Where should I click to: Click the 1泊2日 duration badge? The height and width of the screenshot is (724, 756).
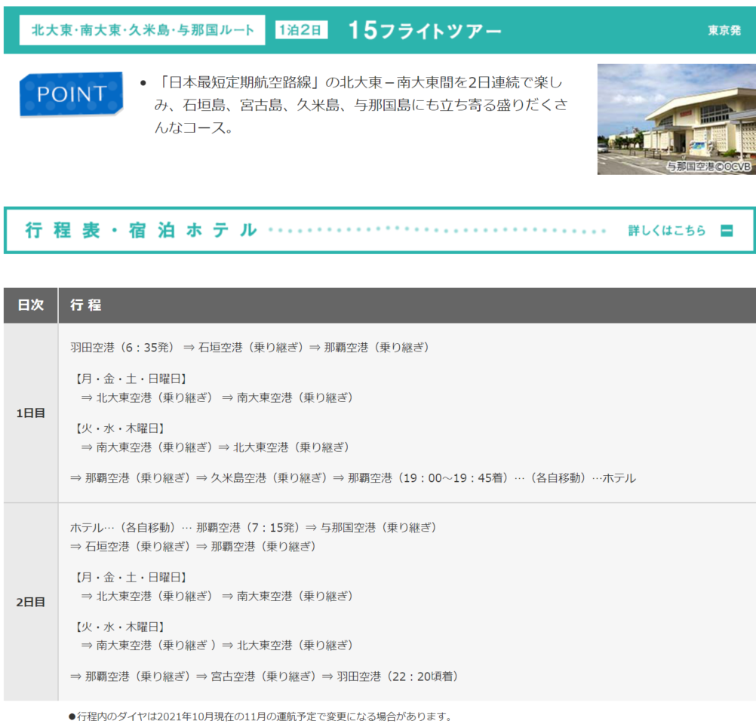tap(301, 30)
